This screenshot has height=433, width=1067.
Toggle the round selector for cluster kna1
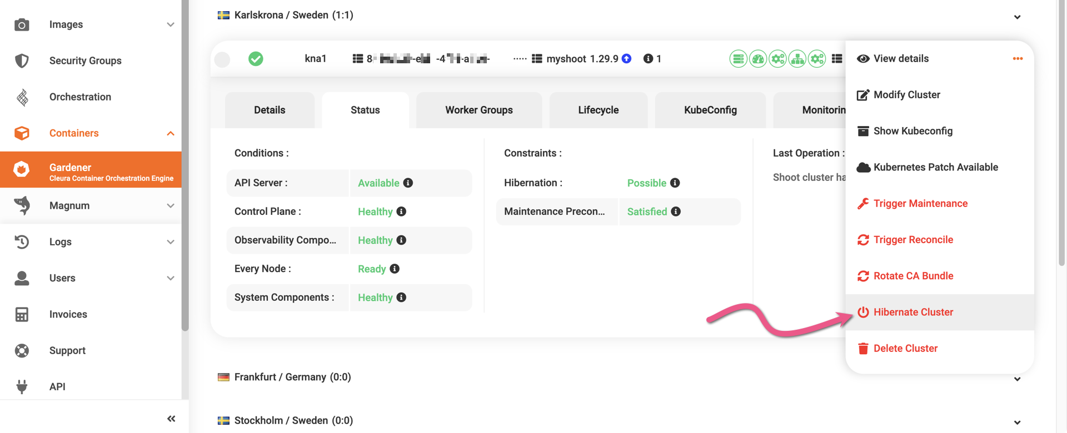[x=222, y=59]
